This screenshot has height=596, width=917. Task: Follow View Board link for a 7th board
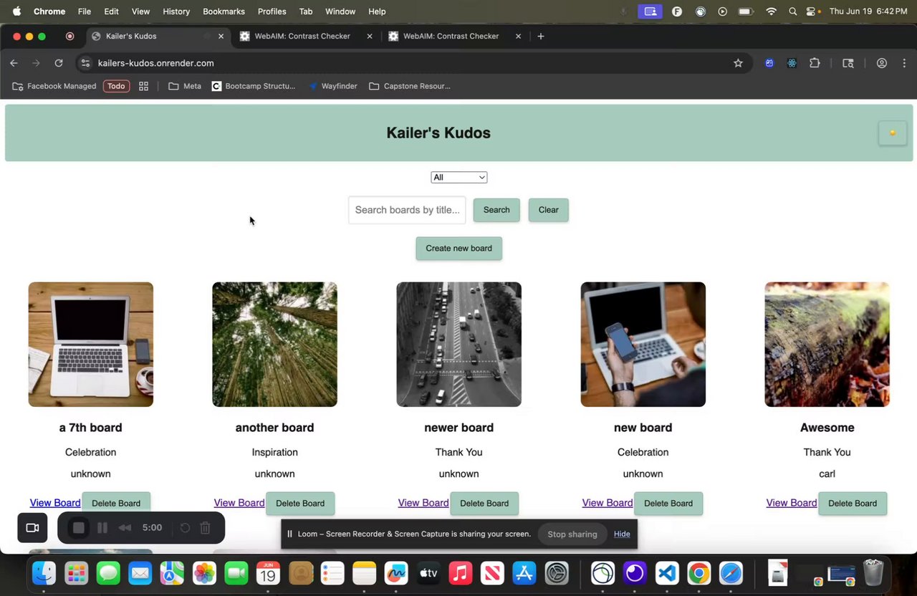pyautogui.click(x=55, y=503)
